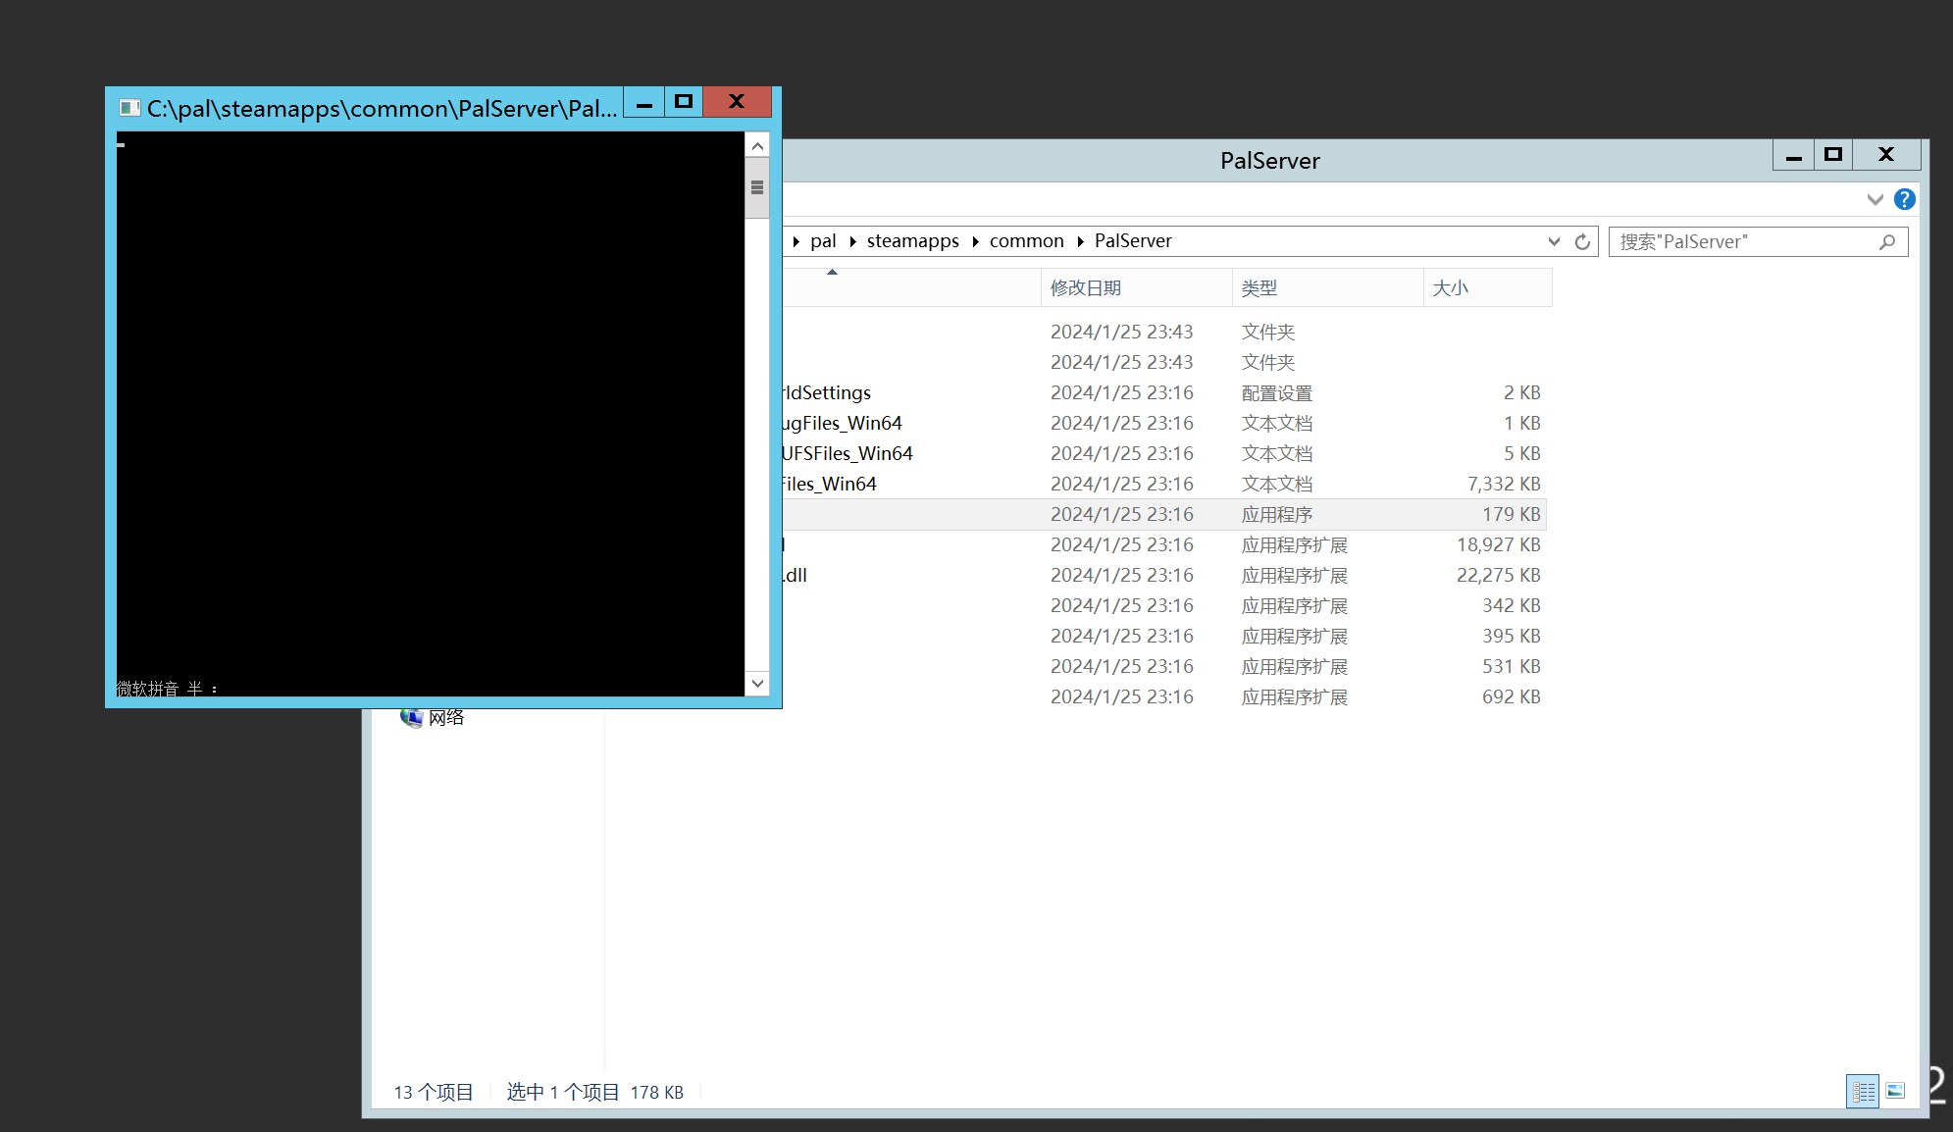Switch to large thumbnails view icon

1895,1091
